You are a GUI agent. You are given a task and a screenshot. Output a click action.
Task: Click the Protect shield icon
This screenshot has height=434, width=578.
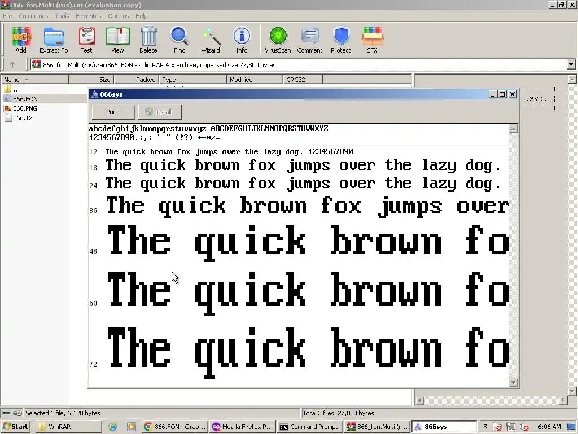(340, 40)
